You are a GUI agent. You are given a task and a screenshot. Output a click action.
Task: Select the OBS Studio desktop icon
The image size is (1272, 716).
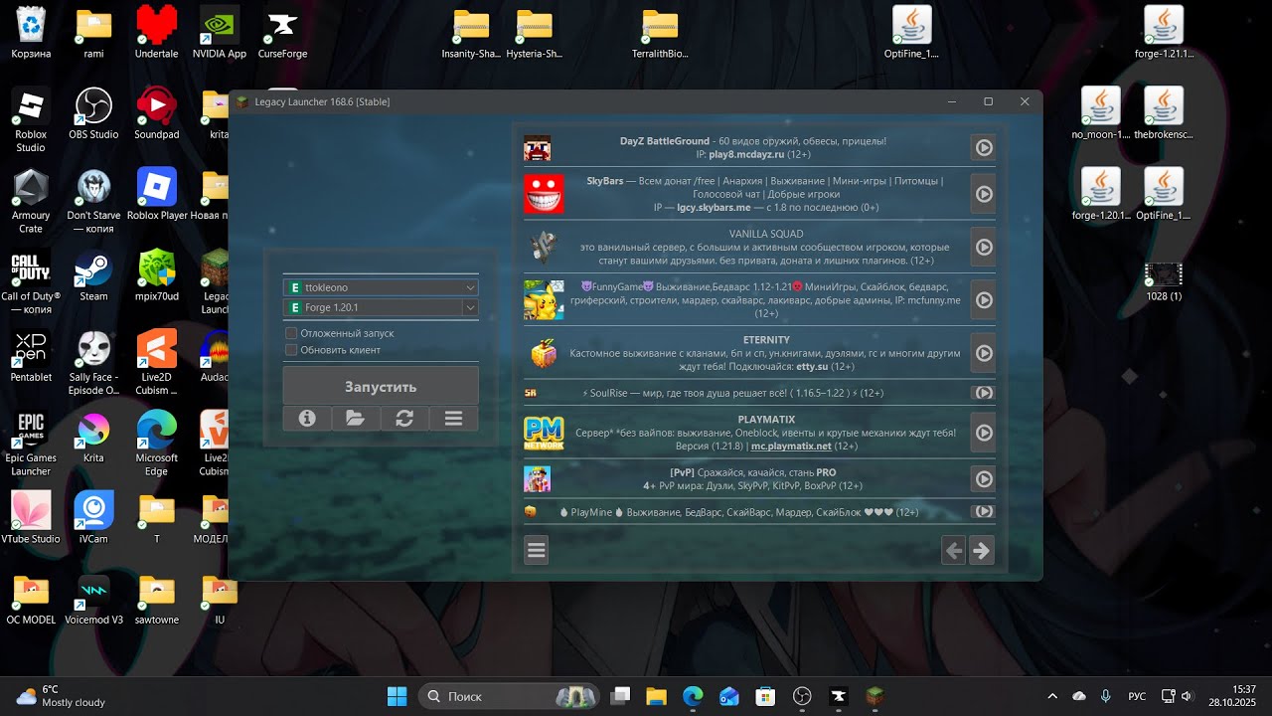93,112
